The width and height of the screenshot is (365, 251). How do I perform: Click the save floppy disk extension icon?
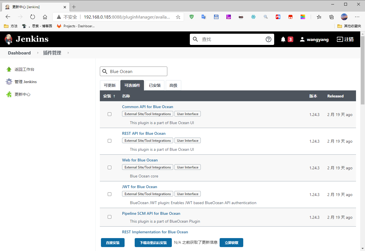(x=216, y=17)
